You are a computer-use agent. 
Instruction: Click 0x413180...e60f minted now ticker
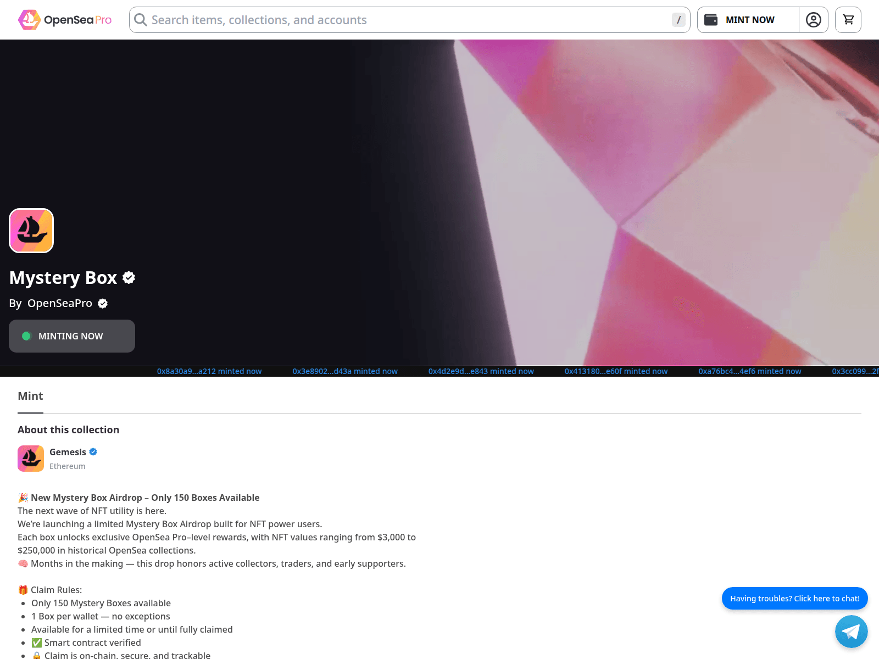[x=616, y=371]
